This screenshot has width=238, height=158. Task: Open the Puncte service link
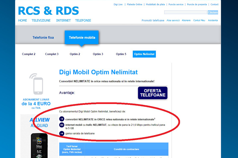click(x=176, y=4)
